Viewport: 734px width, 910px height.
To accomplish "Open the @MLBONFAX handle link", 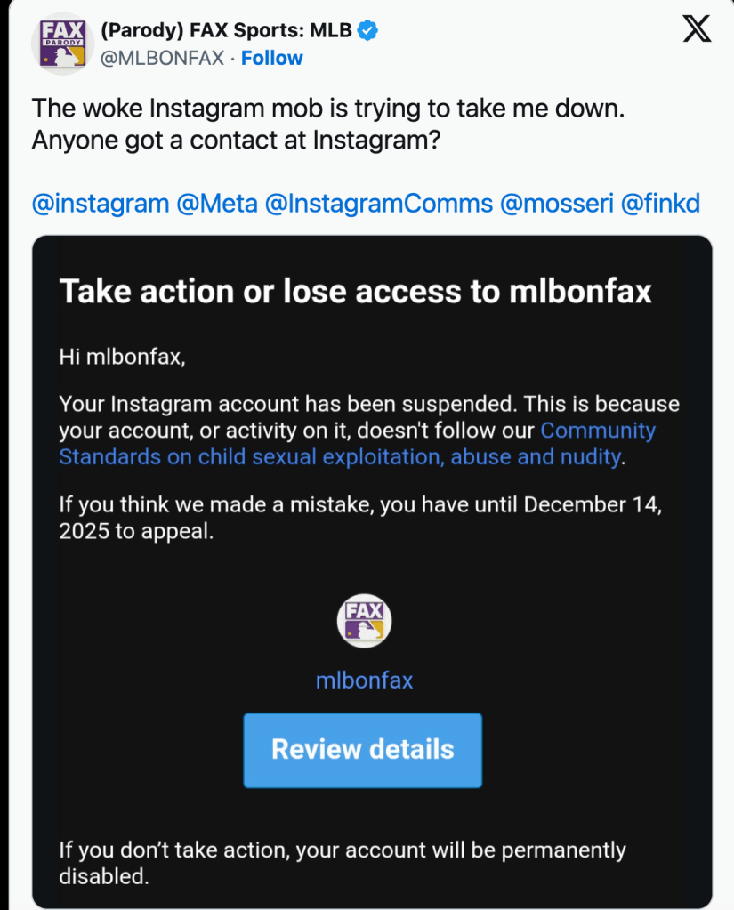I will click(x=161, y=59).
